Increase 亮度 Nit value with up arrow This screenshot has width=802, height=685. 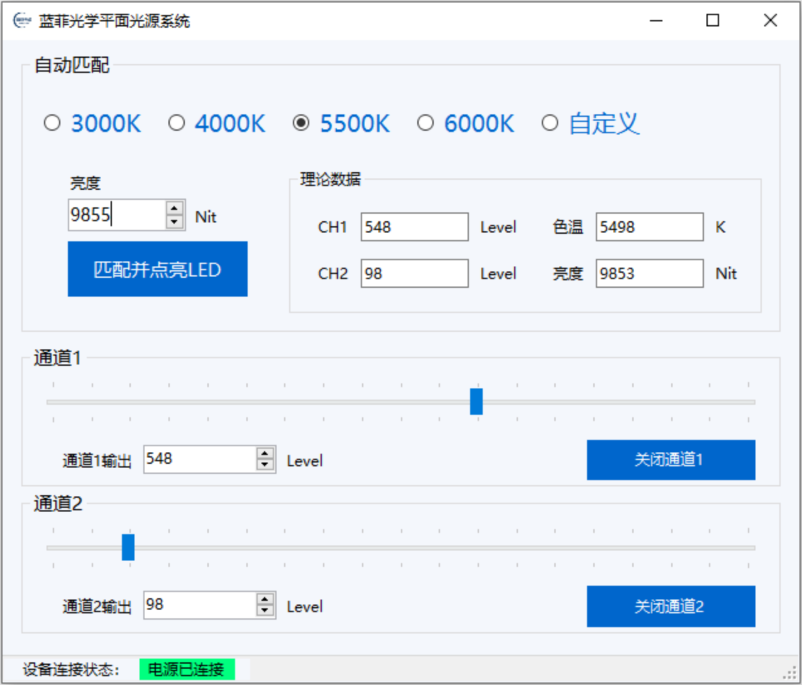pos(175,208)
